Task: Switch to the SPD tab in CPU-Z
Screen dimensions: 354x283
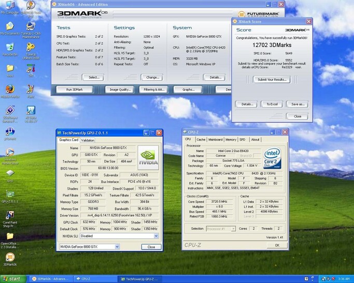Action: coord(242,140)
